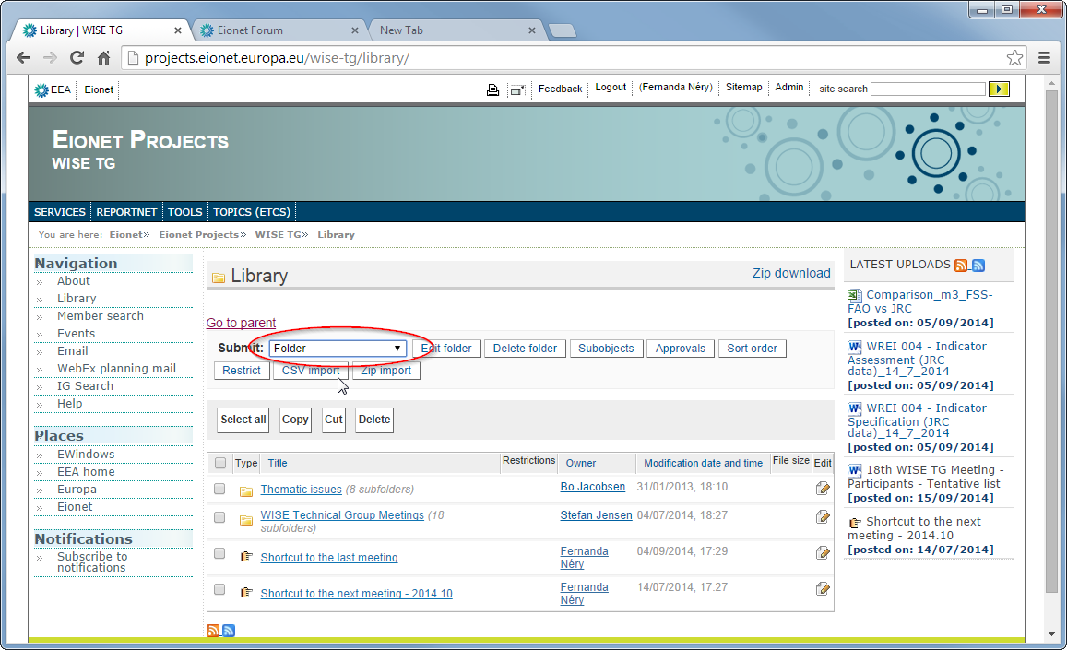The image size is (1067, 650).
Task: Click the yellow site search go button
Action: point(999,89)
